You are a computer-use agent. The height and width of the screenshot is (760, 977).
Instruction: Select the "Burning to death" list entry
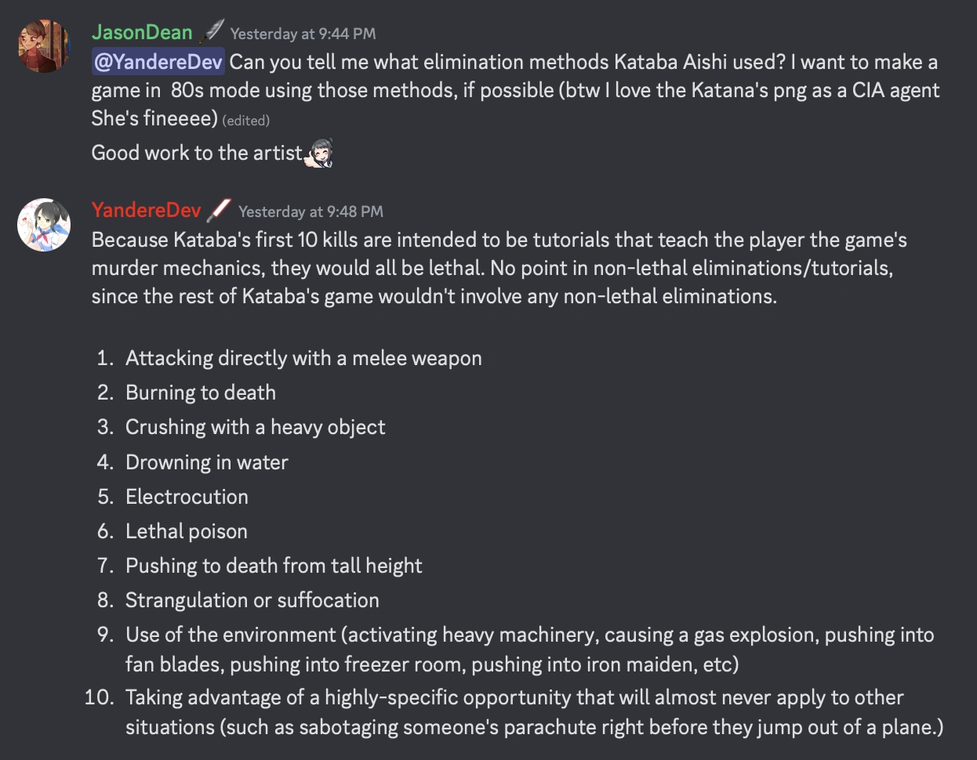(201, 393)
